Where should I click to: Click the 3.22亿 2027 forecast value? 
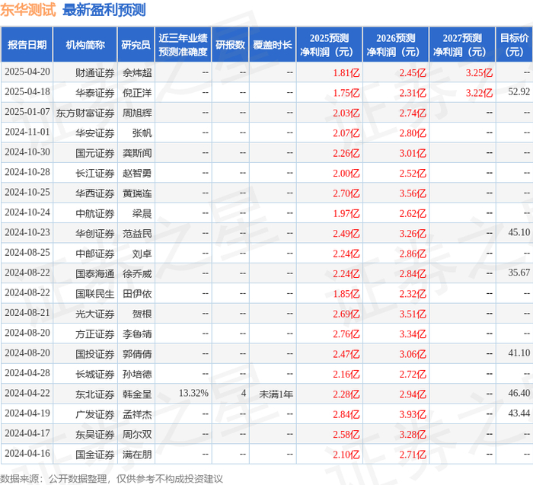pyautogui.click(x=479, y=93)
